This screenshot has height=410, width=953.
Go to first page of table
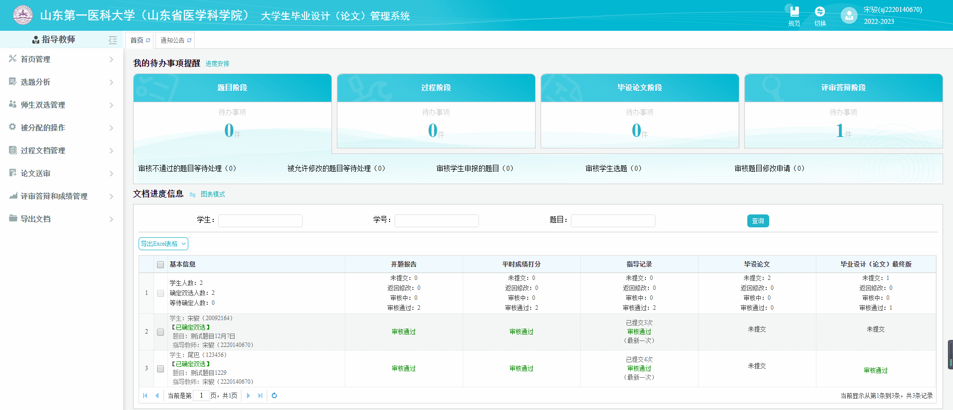145,396
